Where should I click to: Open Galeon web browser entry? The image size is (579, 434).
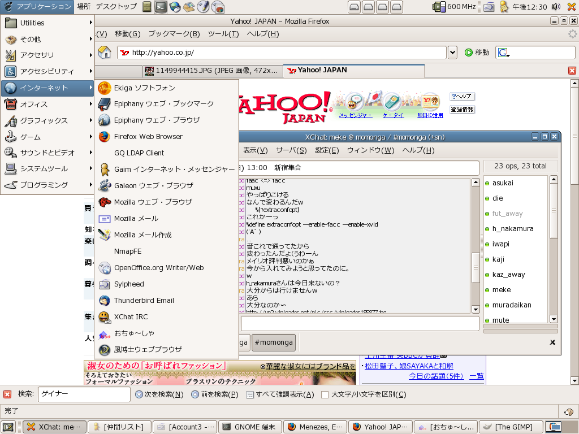tap(153, 186)
